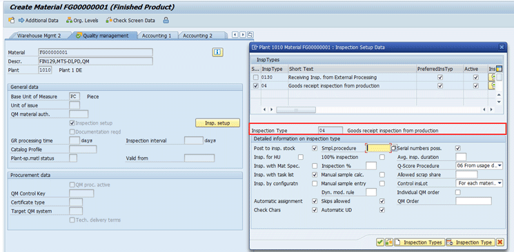
Task: Click the Dyn. mod. rule input field
Action: pyautogui.click(x=371, y=192)
